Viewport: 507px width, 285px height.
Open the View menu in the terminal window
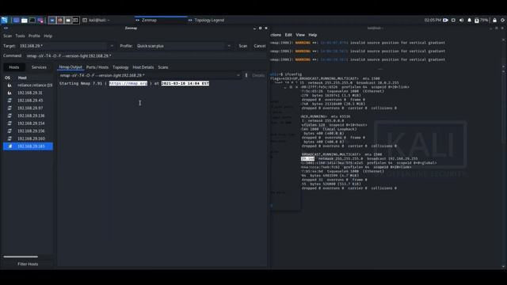pyautogui.click(x=300, y=35)
